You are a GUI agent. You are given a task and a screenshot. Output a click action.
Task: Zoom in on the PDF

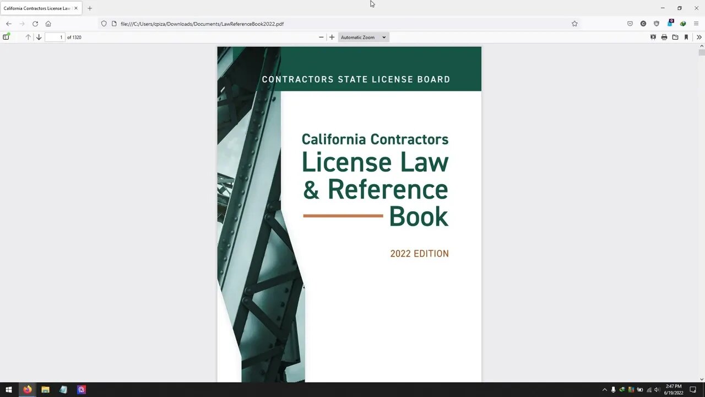(332, 37)
